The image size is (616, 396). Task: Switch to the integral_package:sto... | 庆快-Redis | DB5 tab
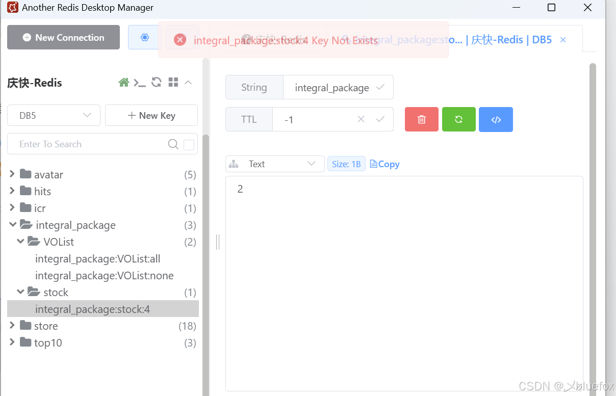[454, 40]
